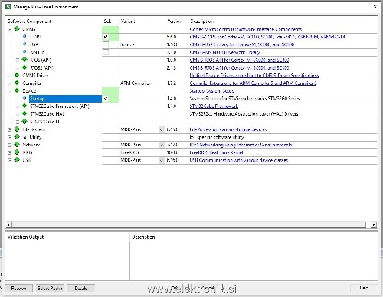Open Network variant MDK-Plus dropdown
The height and width of the screenshot is (297, 383).
(161, 145)
